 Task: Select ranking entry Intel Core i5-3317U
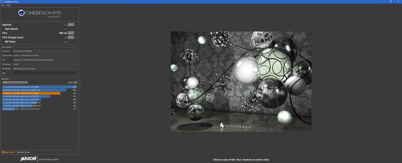(x=40, y=109)
